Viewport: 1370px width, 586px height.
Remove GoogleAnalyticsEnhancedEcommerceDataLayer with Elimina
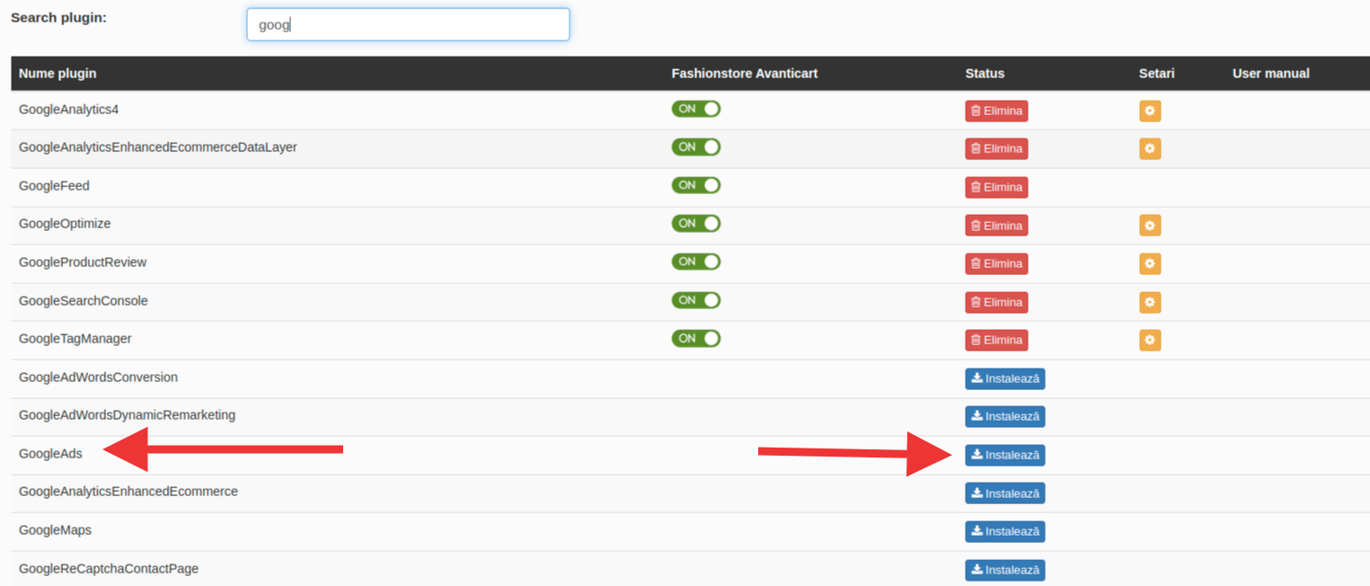[x=996, y=148]
